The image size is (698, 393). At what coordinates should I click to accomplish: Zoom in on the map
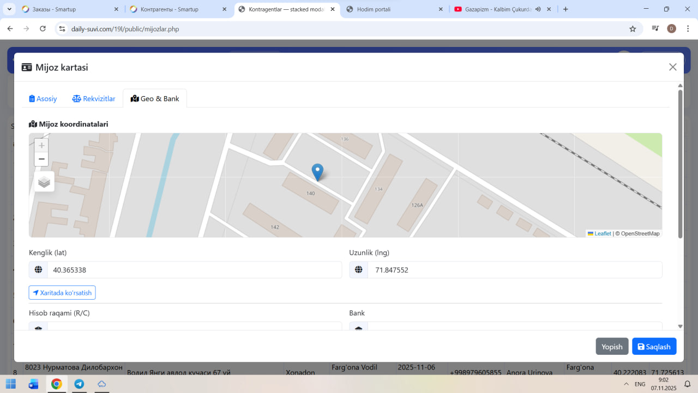point(41,145)
